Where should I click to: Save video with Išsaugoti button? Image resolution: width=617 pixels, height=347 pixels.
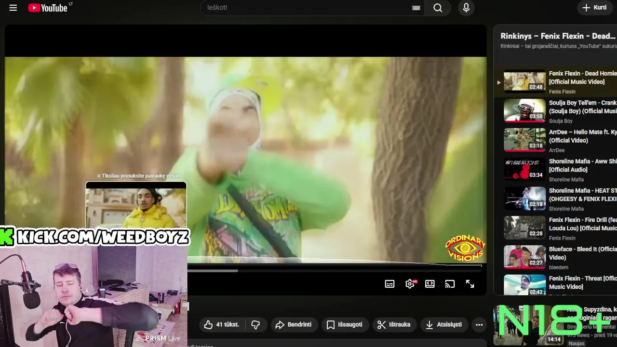(x=345, y=325)
